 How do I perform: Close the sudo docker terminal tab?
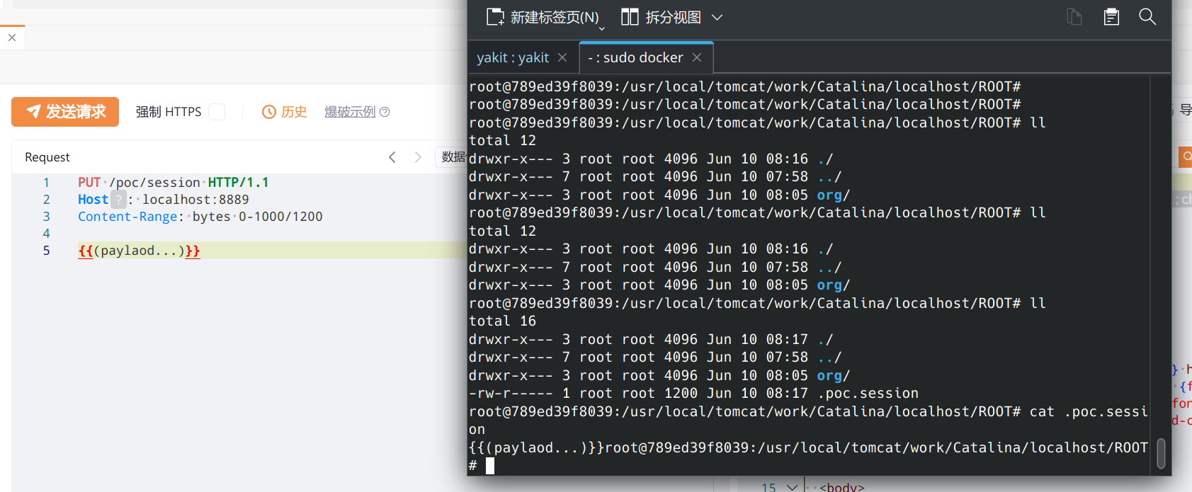click(x=697, y=57)
